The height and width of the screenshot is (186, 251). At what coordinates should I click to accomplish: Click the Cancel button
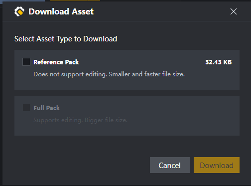pyautogui.click(x=170, y=165)
